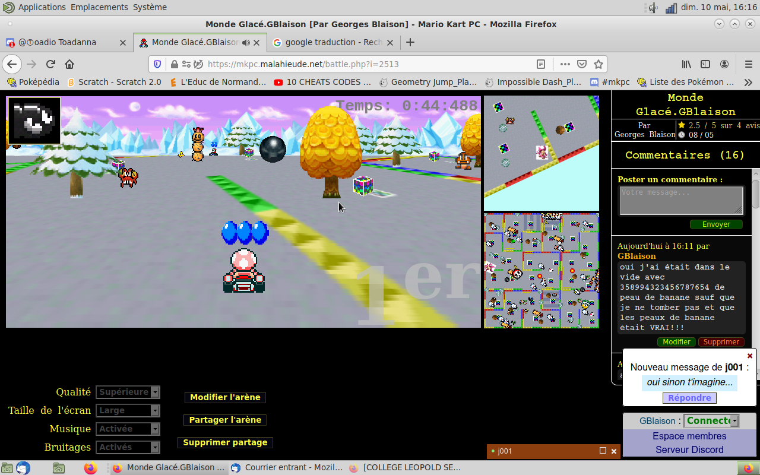
Task: Open the 10 CHEATS CODES bookmark
Action: point(323,82)
